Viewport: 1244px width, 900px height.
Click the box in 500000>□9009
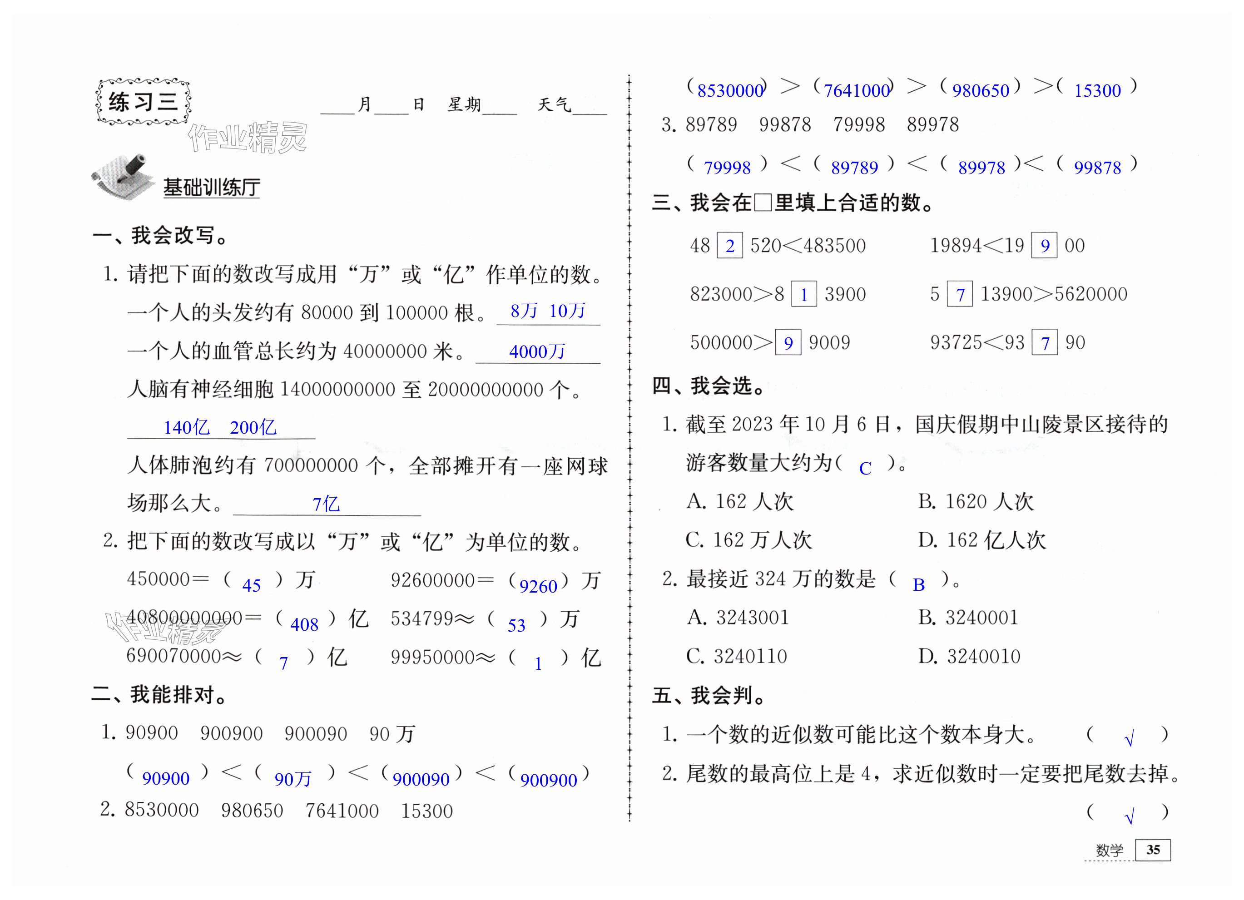click(788, 343)
